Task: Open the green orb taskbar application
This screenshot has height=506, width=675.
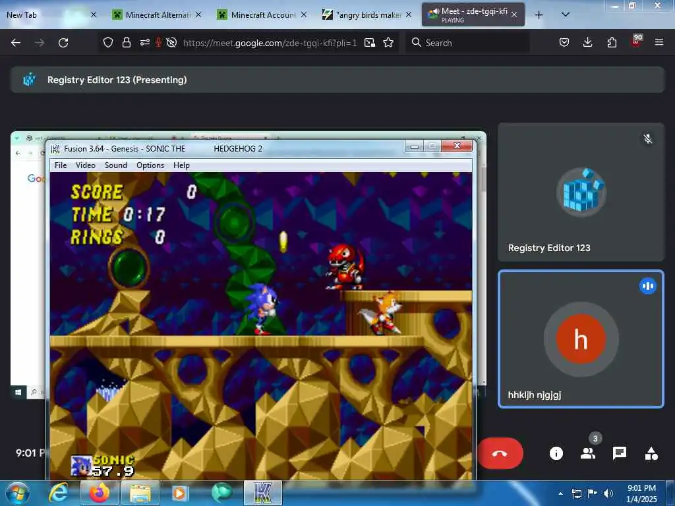Action: pyautogui.click(x=221, y=493)
